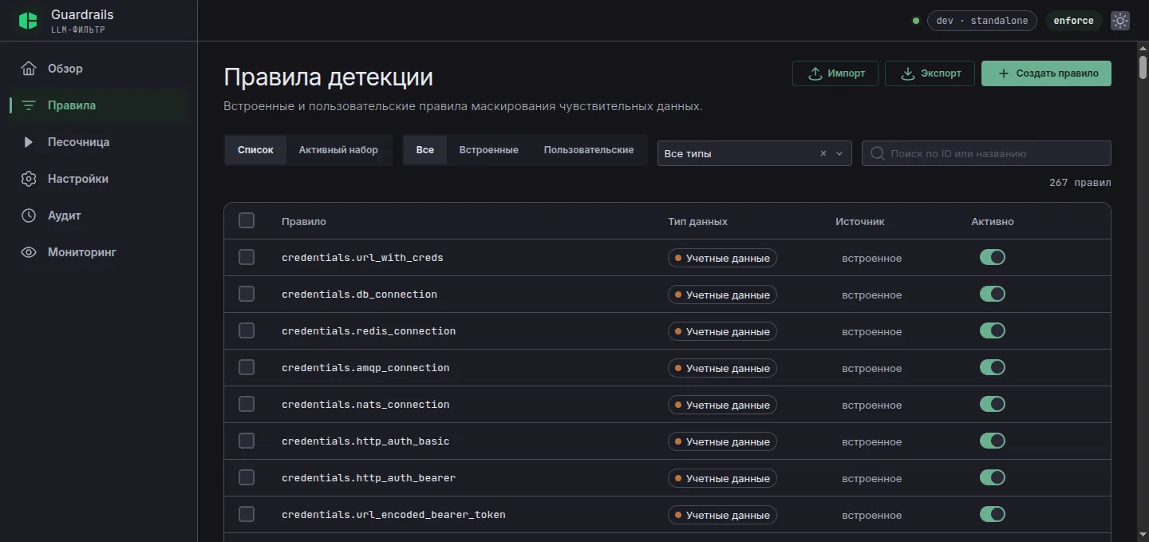
Task: Disable the credentials.http_auth_bearer rule toggle
Action: click(x=993, y=477)
